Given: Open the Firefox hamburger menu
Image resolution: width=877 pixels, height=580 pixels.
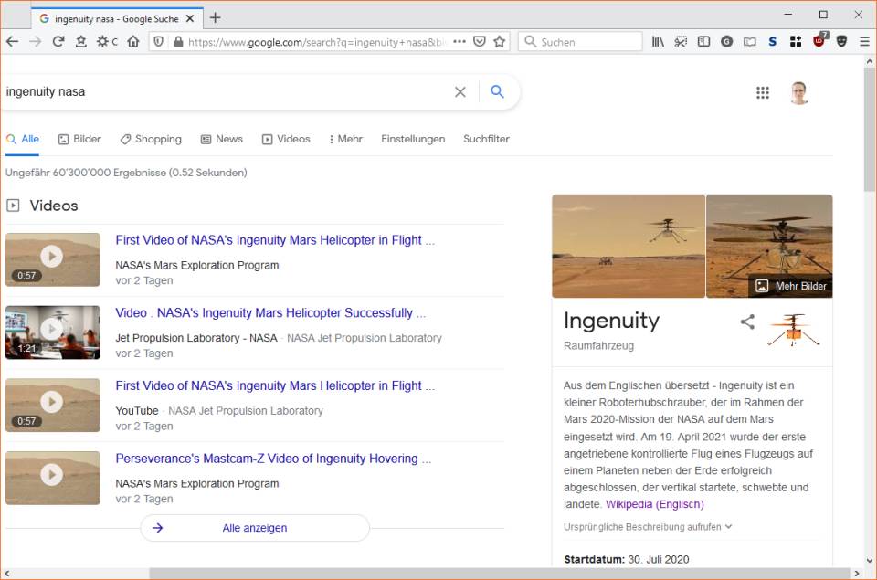Looking at the screenshot, I should 864,41.
